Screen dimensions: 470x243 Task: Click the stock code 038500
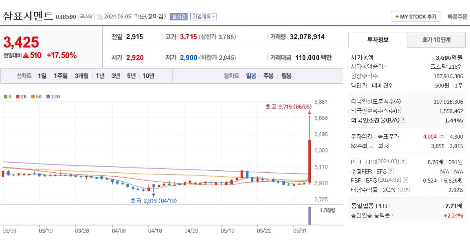(x=66, y=17)
